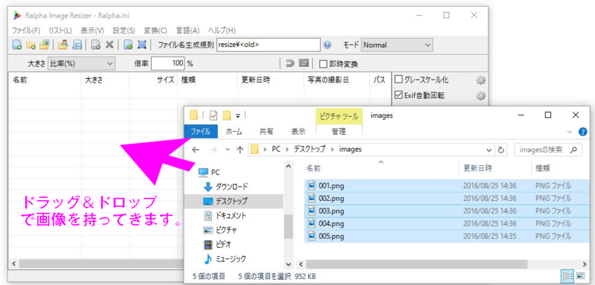Select ダウンロード in the Explorer sidebar

pyautogui.click(x=231, y=186)
